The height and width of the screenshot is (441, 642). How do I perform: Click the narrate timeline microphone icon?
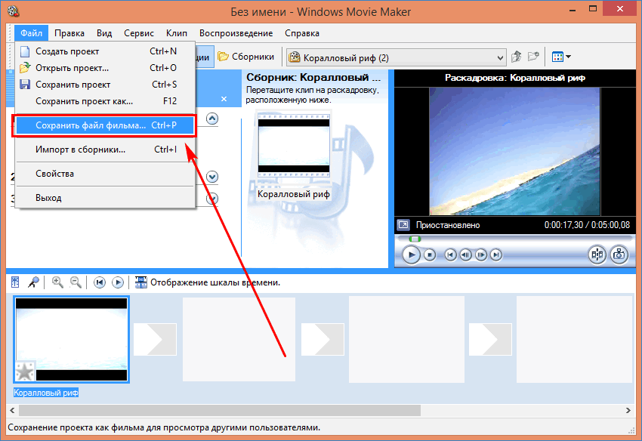pyautogui.click(x=33, y=282)
